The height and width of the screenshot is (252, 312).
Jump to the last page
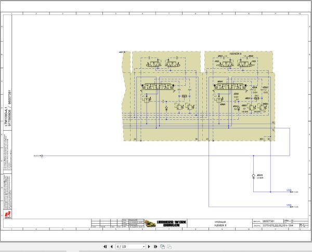click(x=155, y=247)
